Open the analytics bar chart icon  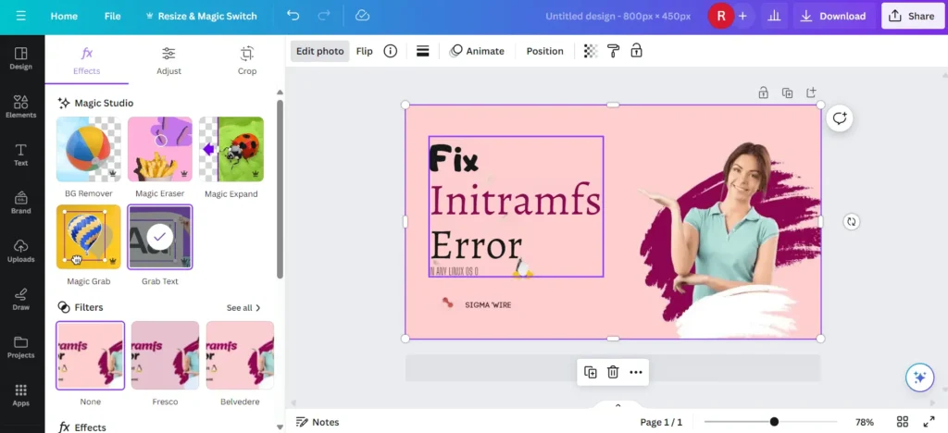[x=774, y=17]
